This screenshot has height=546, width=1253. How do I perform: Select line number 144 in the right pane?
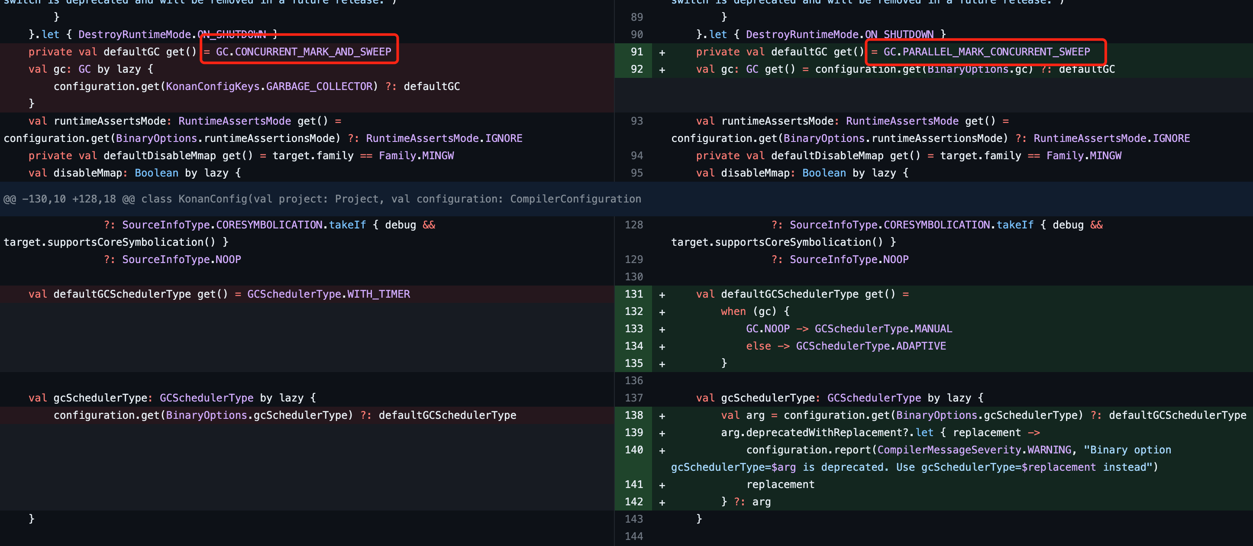tap(634, 536)
